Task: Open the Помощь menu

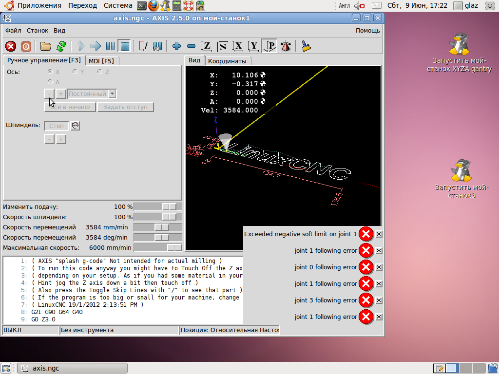Action: 368,31
